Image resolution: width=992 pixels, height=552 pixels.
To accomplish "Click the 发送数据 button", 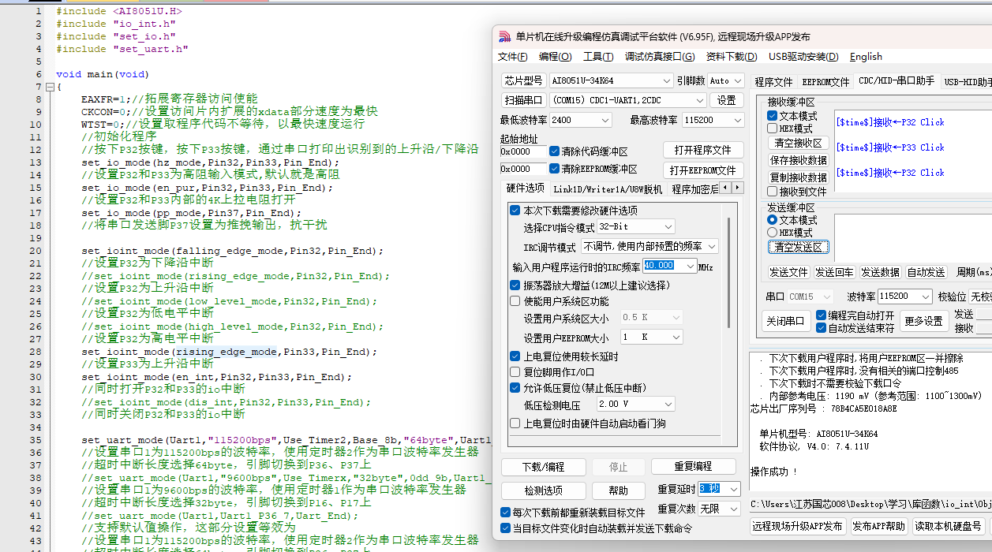I will point(880,272).
